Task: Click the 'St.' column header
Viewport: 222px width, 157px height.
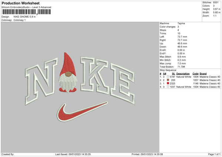Action: pyautogui.click(x=174, y=74)
